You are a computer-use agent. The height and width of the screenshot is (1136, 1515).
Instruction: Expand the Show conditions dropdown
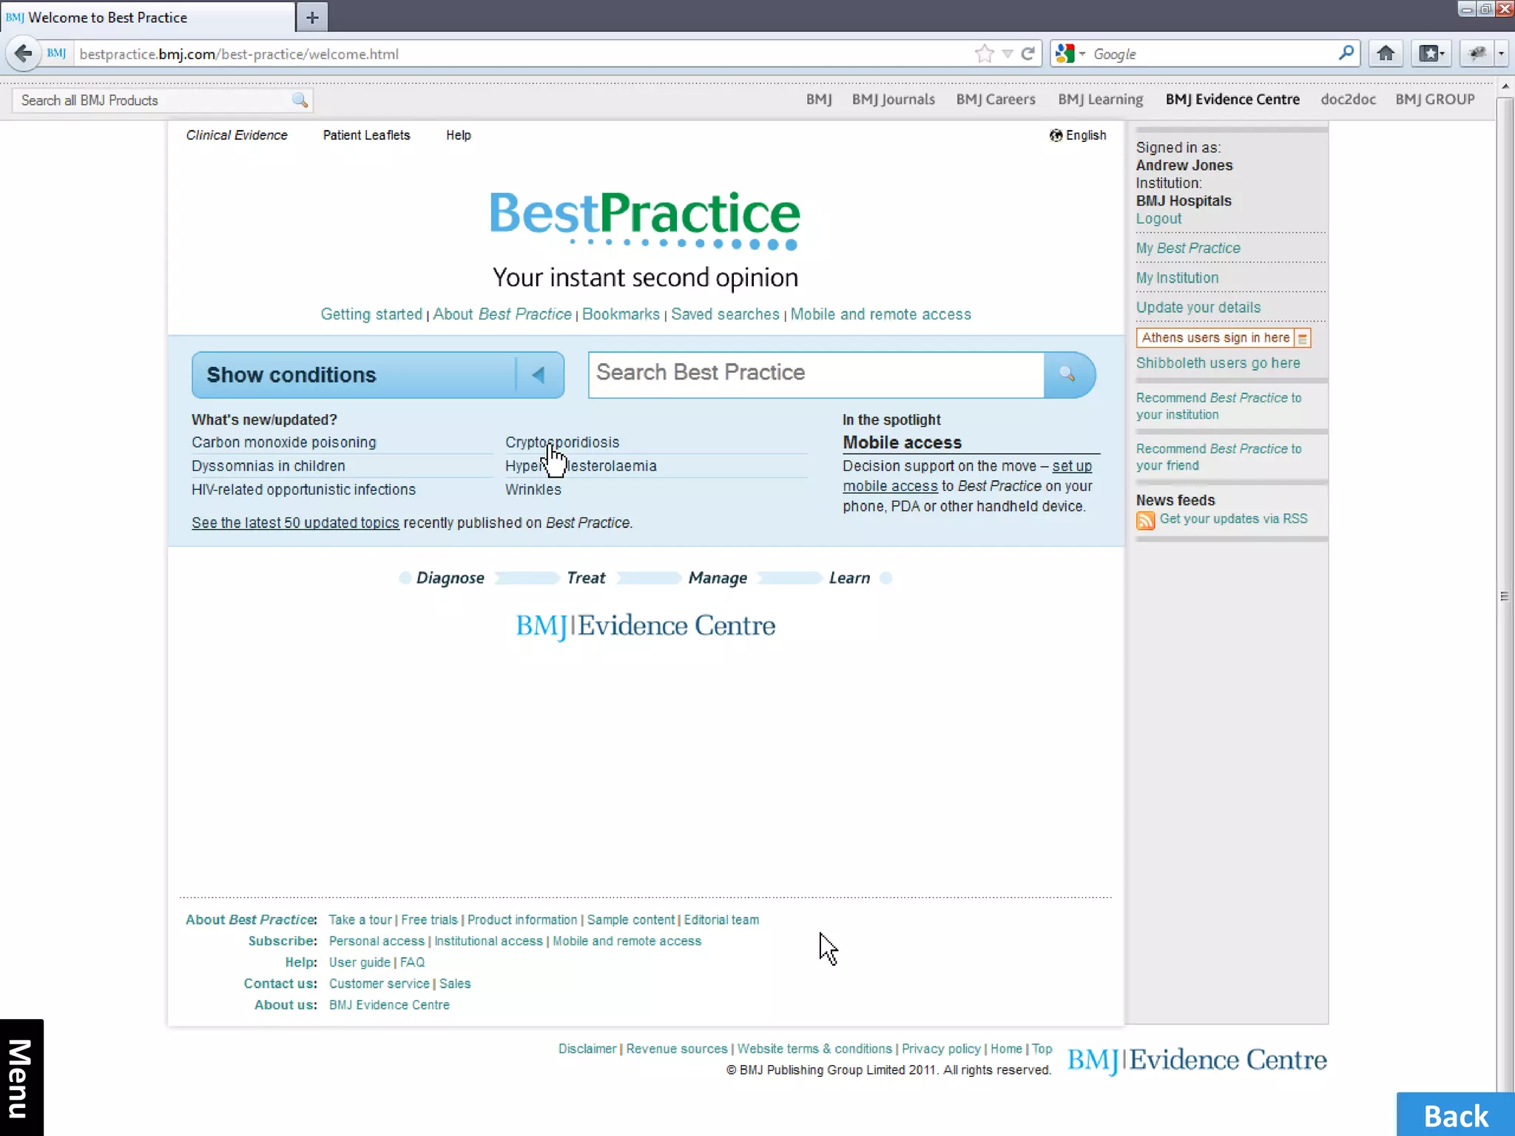tap(539, 375)
